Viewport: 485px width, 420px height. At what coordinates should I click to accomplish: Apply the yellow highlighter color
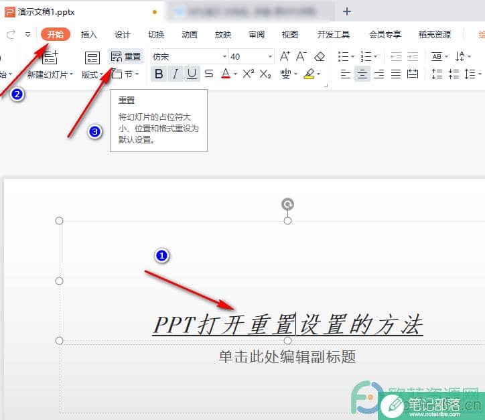309,74
